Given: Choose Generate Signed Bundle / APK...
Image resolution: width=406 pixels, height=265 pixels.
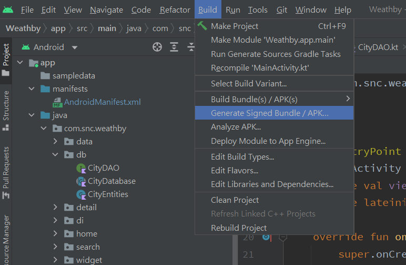Looking at the screenshot, I should tap(274, 113).
